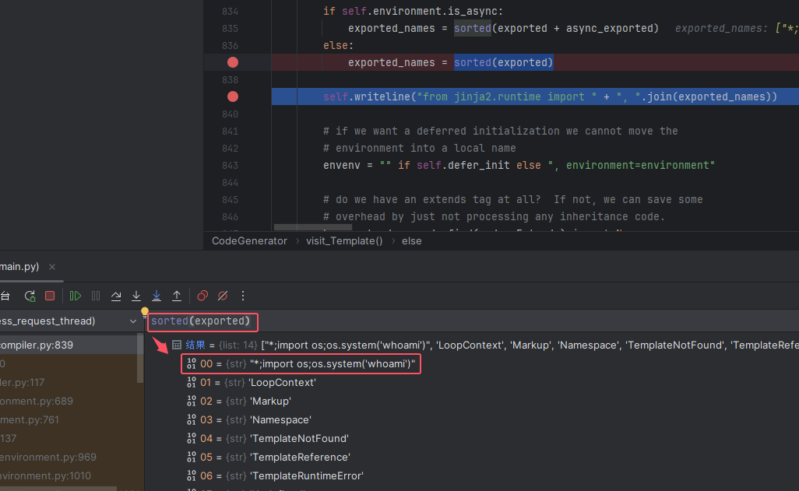Click the blue Step Into My Code icon

157,296
